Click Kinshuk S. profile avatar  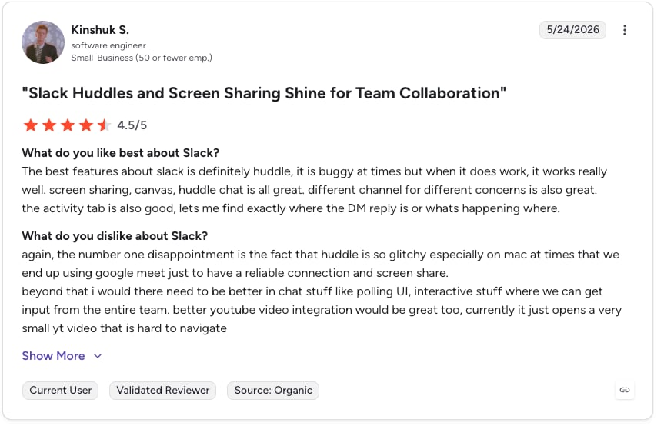pos(43,42)
